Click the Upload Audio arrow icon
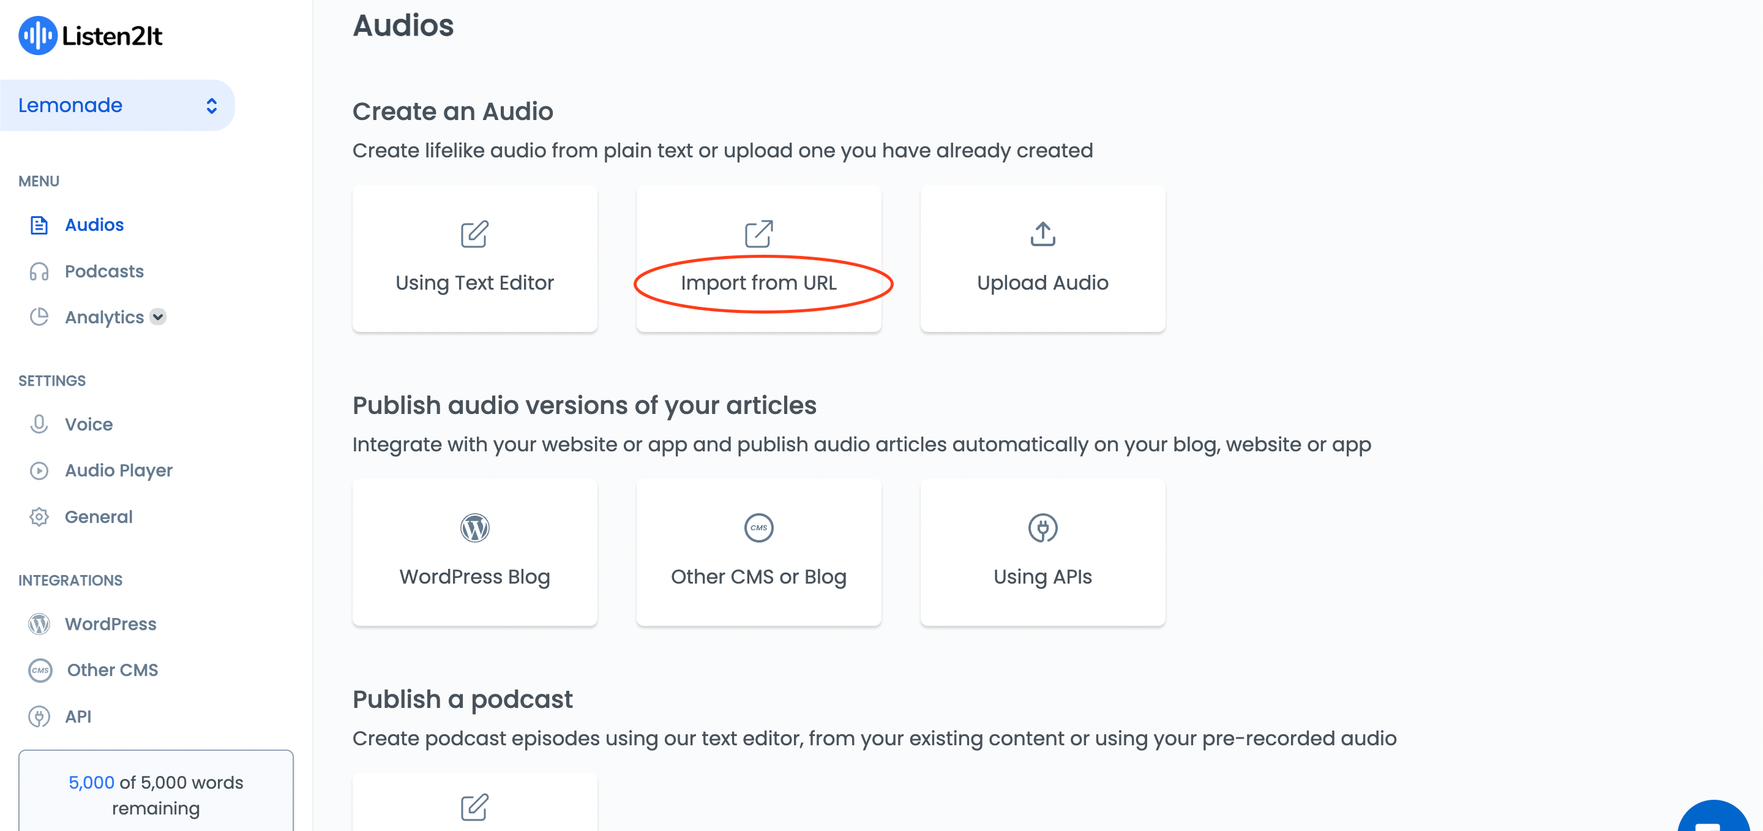The image size is (1763, 831). 1042,234
